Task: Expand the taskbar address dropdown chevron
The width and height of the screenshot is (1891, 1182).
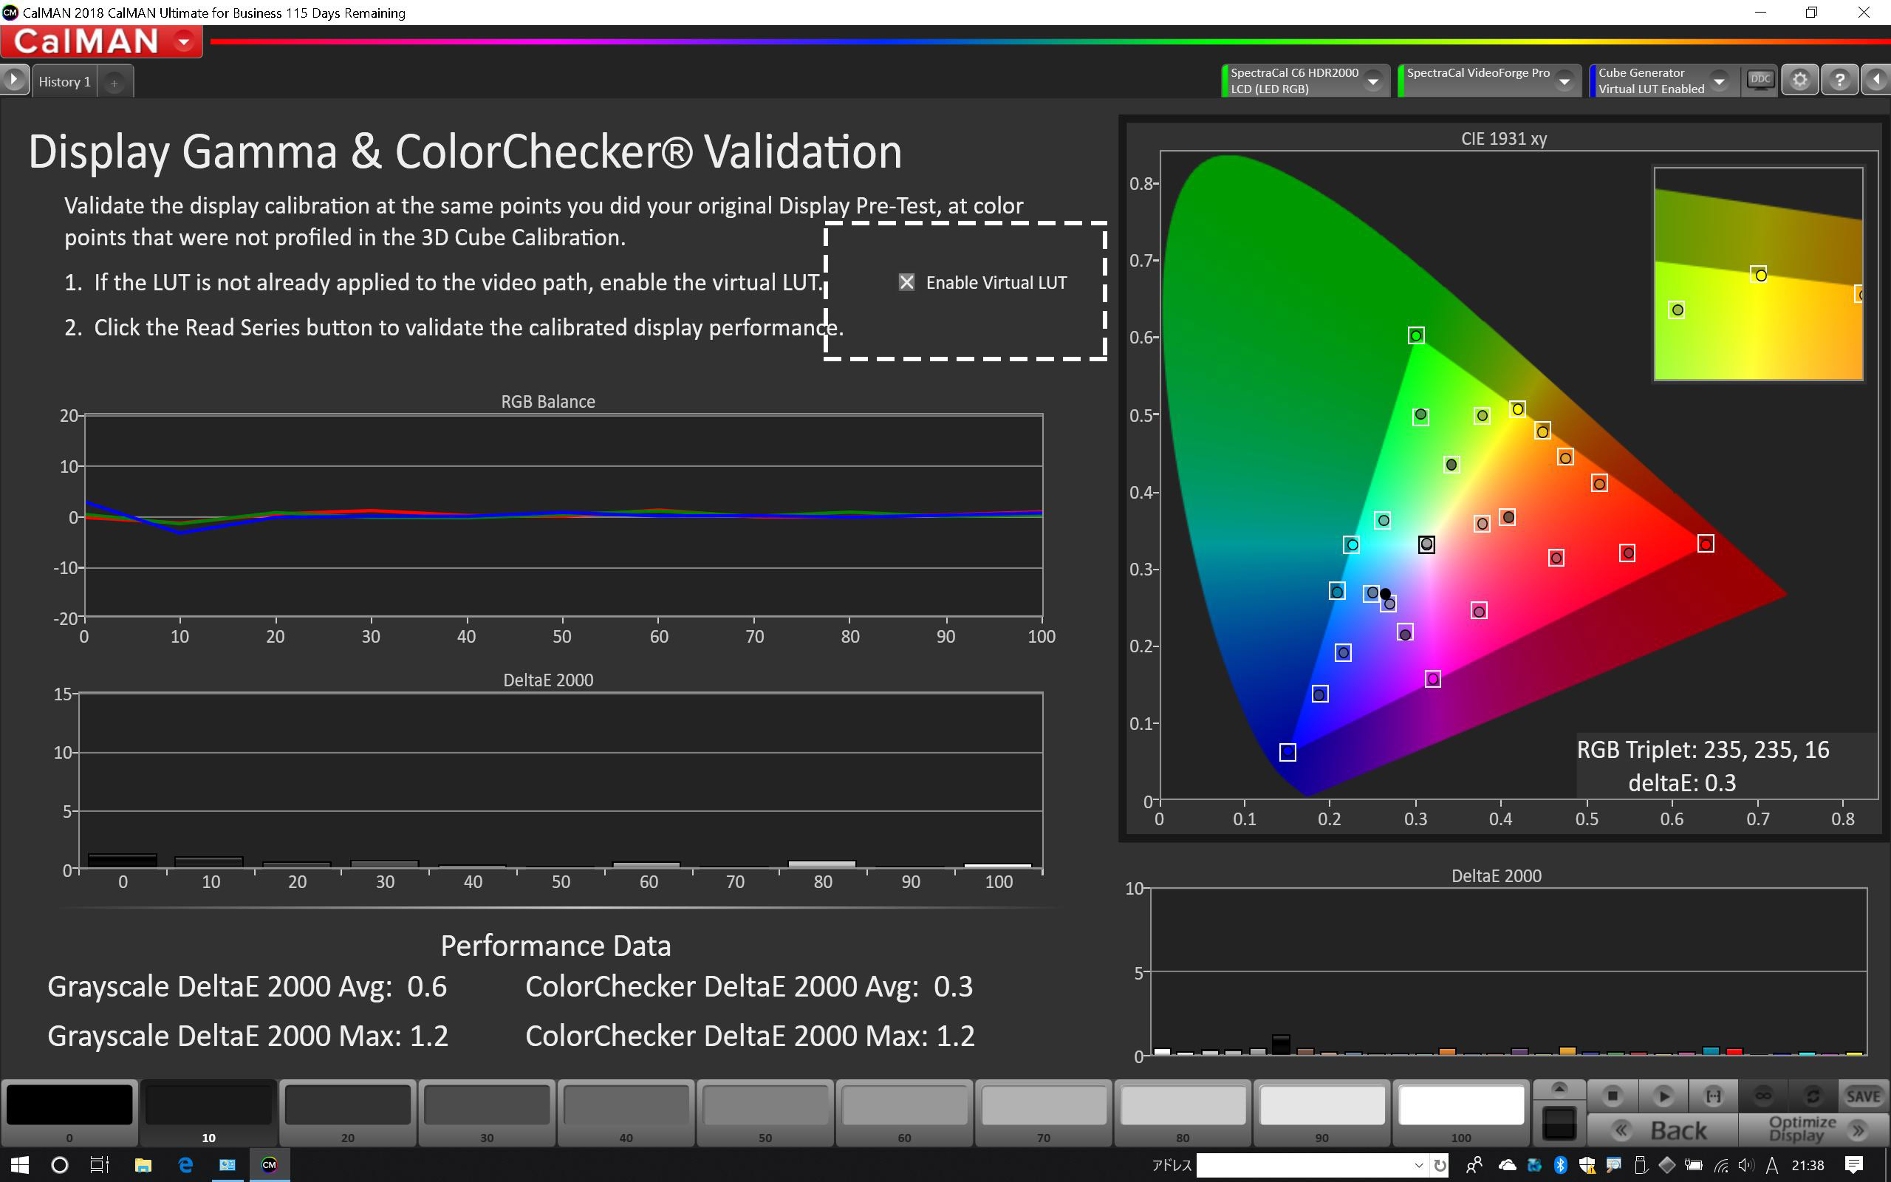Action: point(1419,1166)
